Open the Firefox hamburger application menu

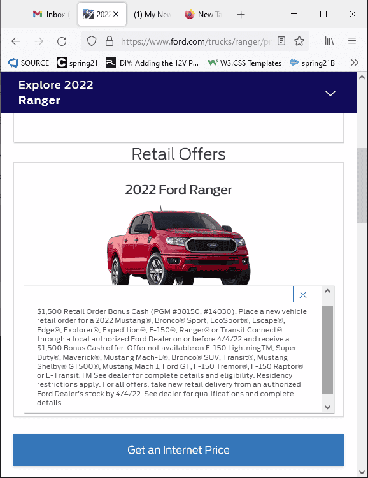pyautogui.click(x=352, y=41)
